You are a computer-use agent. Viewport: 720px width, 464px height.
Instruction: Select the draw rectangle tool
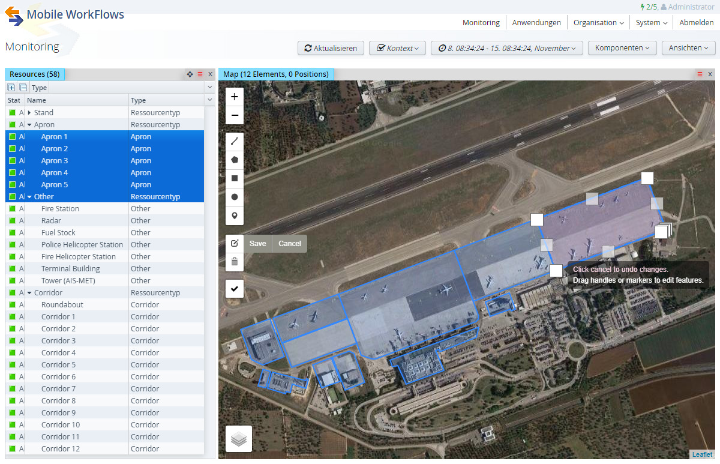click(235, 178)
